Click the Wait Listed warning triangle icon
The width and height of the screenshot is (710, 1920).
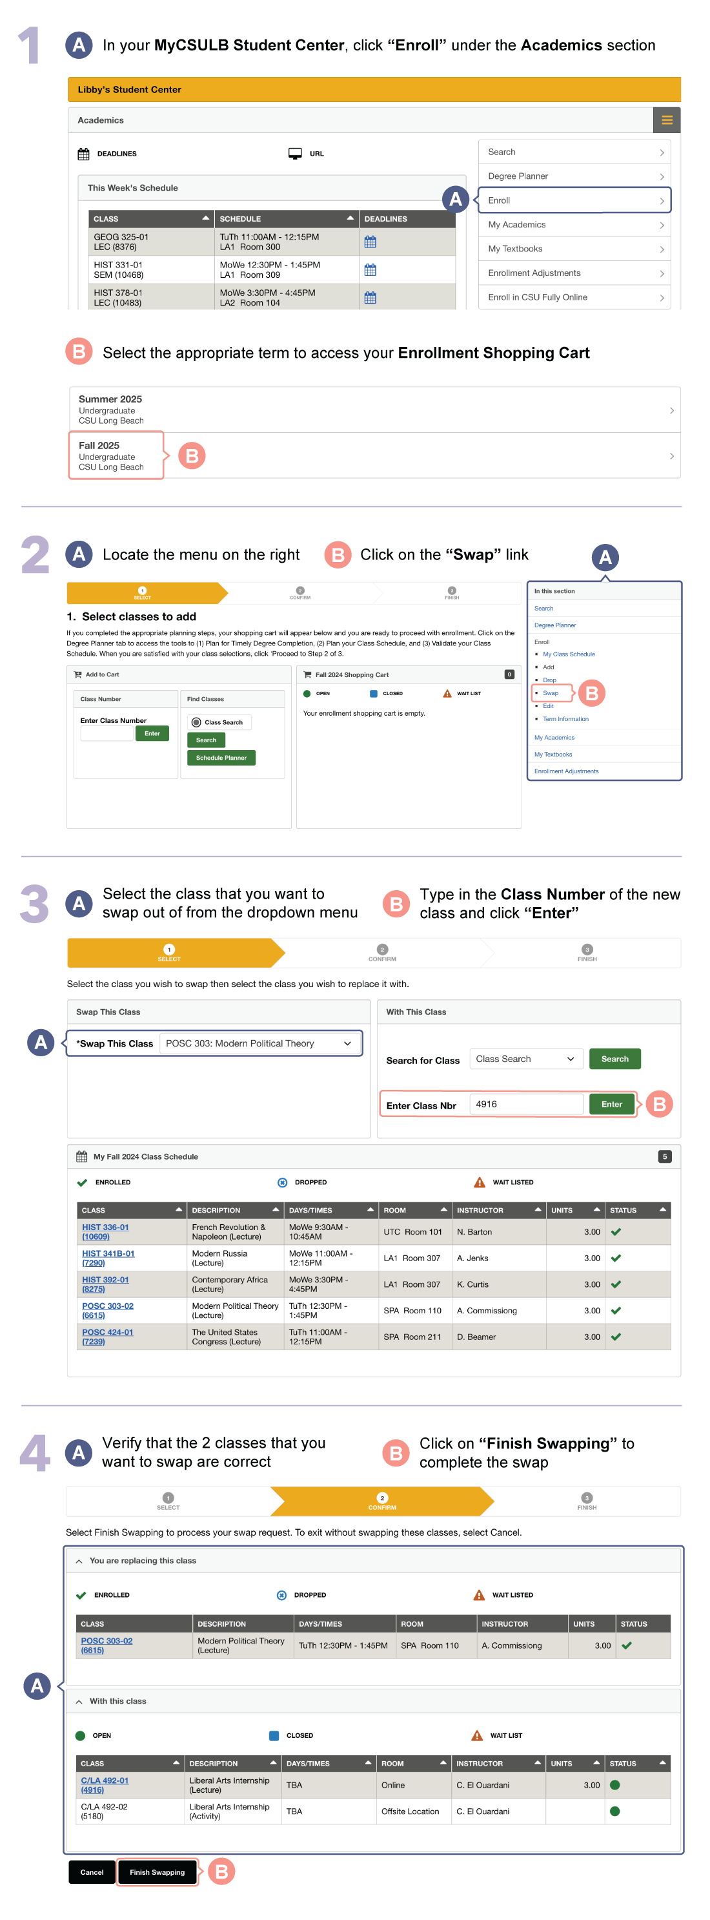[479, 1182]
